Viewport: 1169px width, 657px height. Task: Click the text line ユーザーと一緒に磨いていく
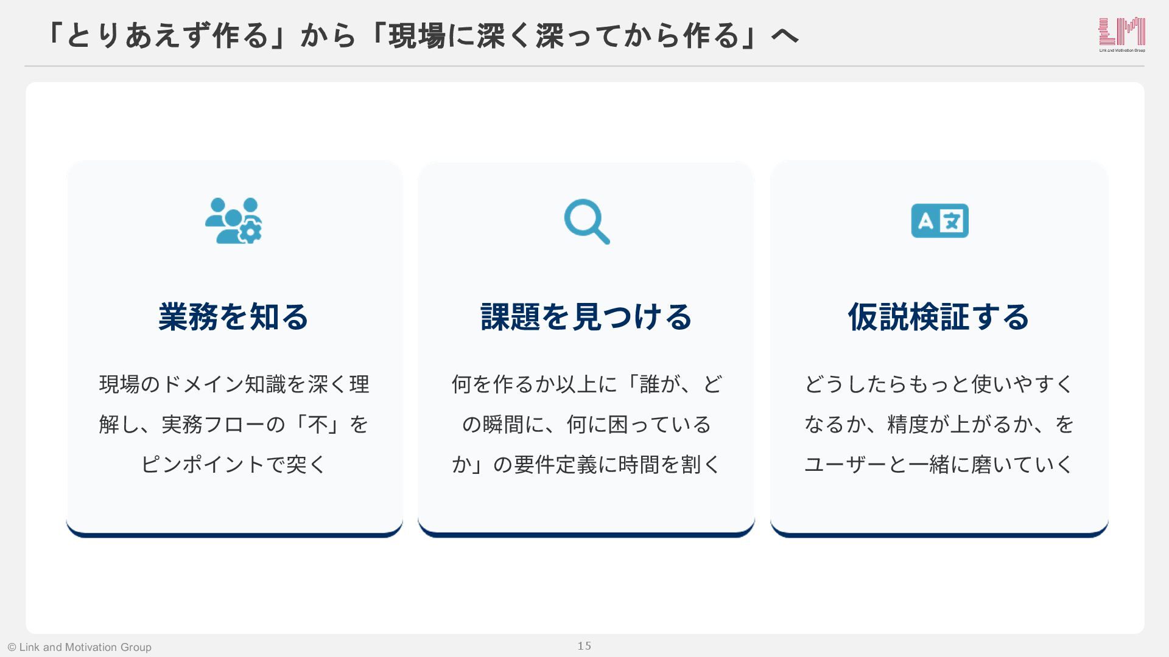(x=939, y=465)
